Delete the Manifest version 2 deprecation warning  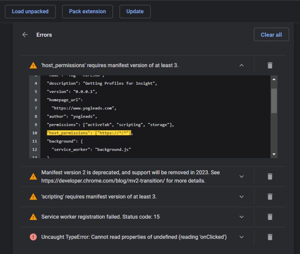pos(270,176)
